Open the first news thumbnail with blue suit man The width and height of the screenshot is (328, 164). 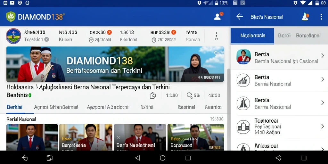[x=32, y=137]
